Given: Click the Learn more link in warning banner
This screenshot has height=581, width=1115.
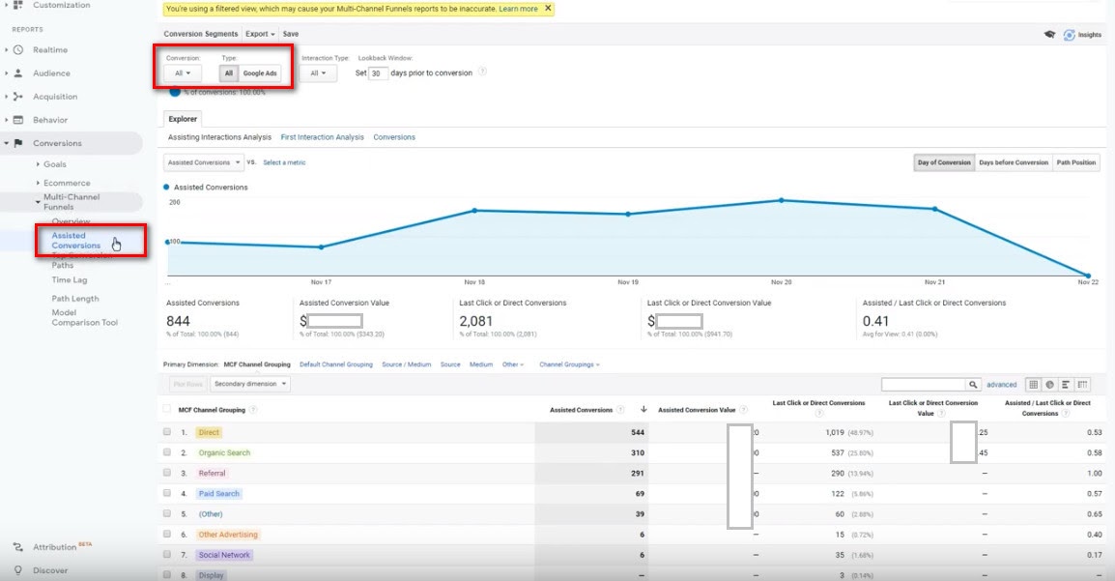Looking at the screenshot, I should [x=519, y=10].
